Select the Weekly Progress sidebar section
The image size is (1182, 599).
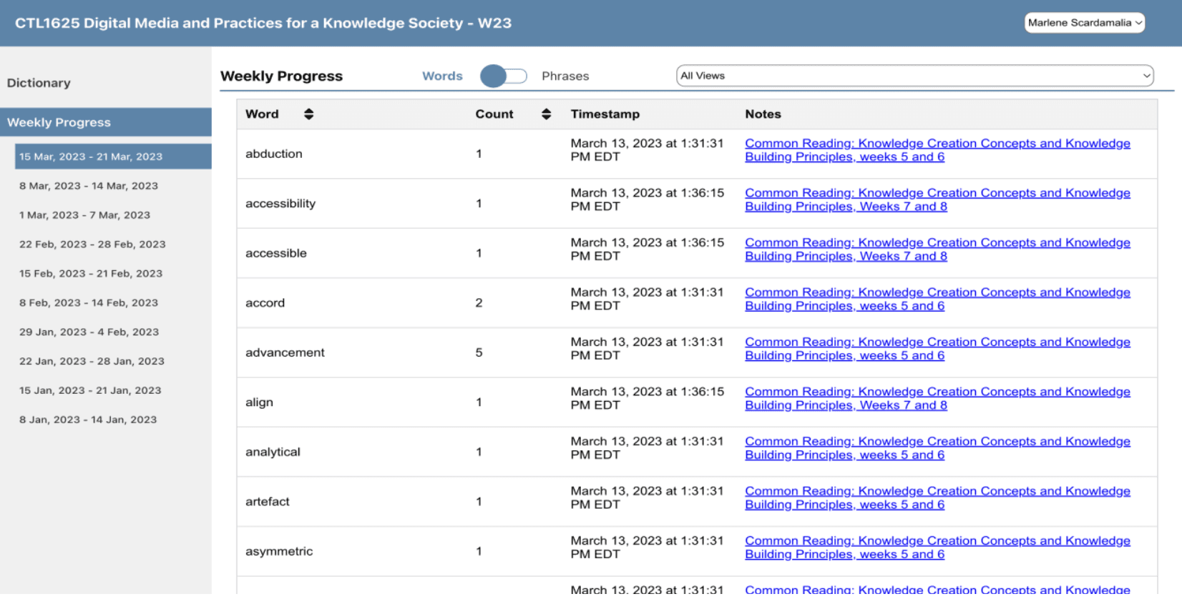pyautogui.click(x=59, y=122)
